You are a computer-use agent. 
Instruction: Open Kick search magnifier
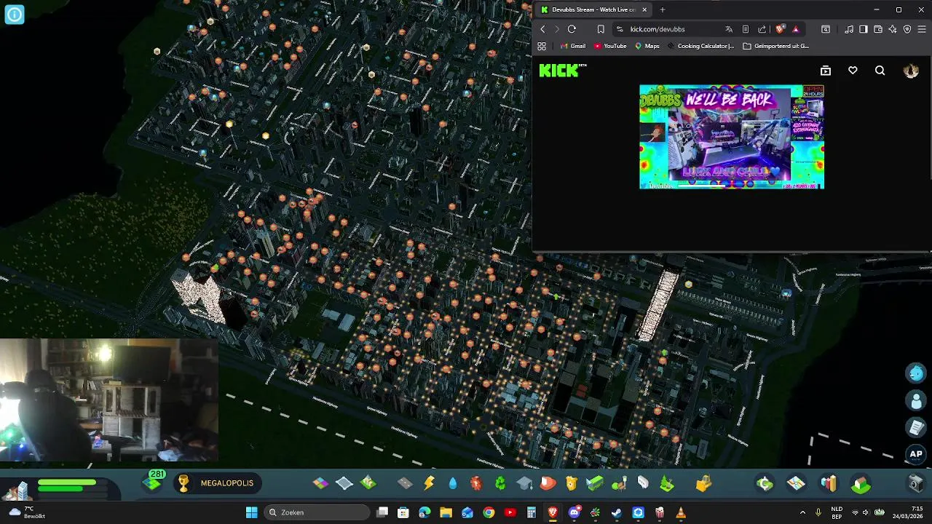(x=880, y=71)
